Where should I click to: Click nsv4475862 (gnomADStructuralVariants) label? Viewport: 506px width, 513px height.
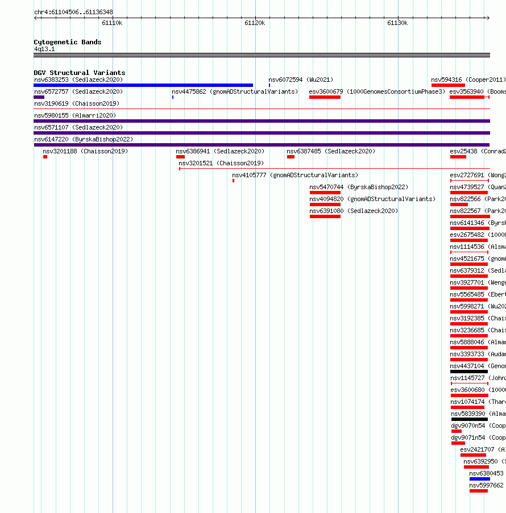pyautogui.click(x=235, y=91)
